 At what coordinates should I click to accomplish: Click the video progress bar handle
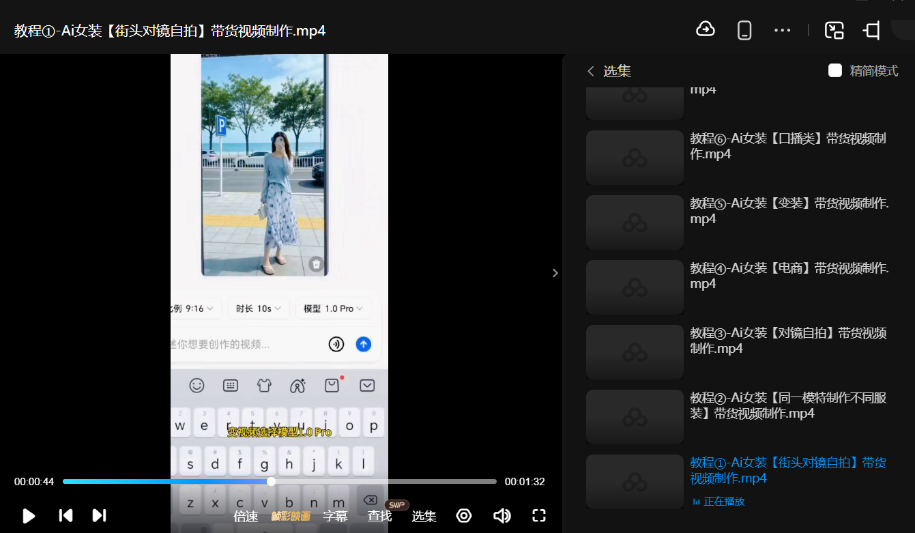pyautogui.click(x=271, y=482)
